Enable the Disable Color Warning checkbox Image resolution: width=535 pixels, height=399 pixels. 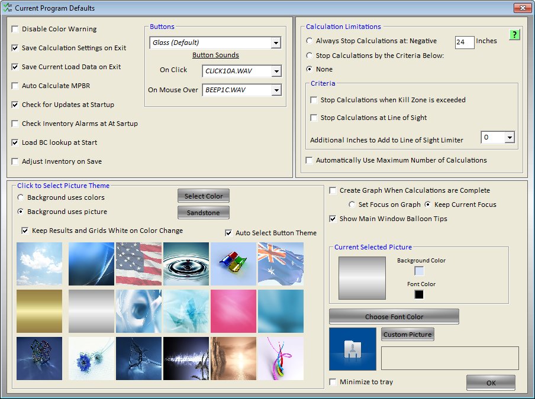point(15,29)
